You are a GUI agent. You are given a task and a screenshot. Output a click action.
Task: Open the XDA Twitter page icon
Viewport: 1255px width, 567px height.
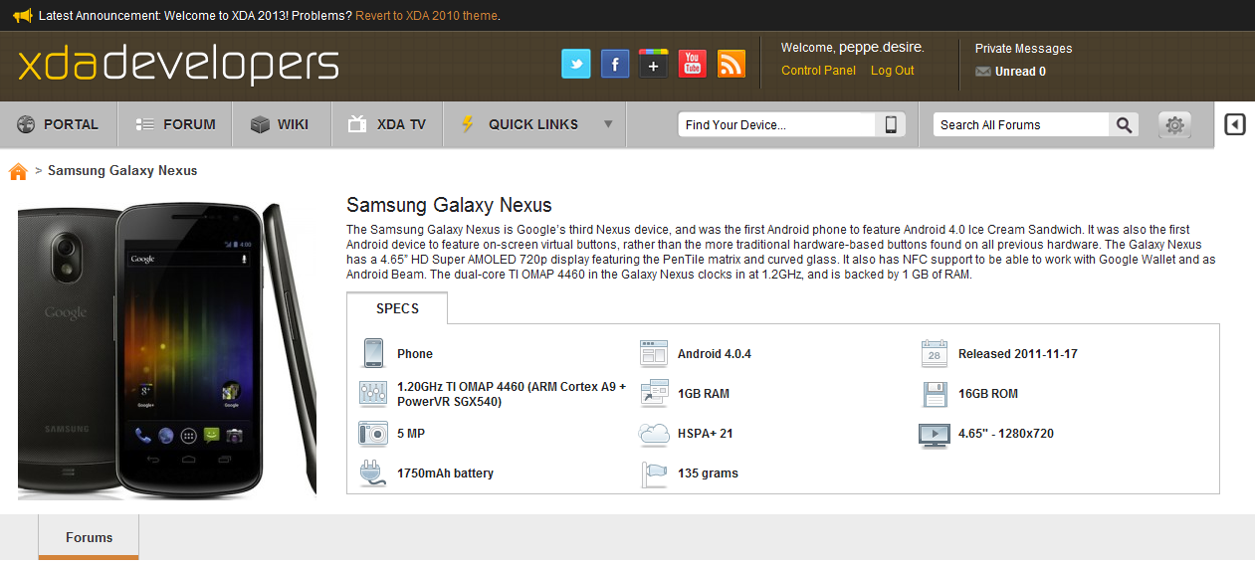click(x=576, y=64)
